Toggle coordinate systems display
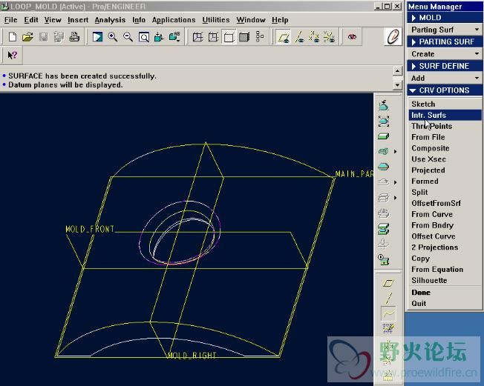The height and width of the screenshot is (386, 484). [329, 37]
